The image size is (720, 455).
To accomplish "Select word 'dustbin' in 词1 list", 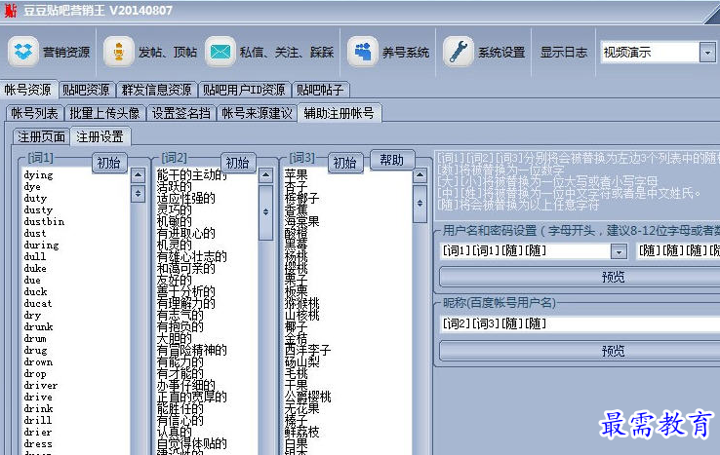I will [44, 221].
